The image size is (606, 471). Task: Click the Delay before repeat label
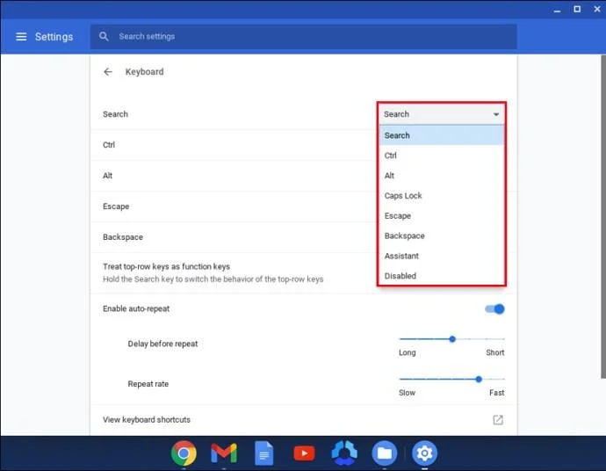(x=162, y=344)
